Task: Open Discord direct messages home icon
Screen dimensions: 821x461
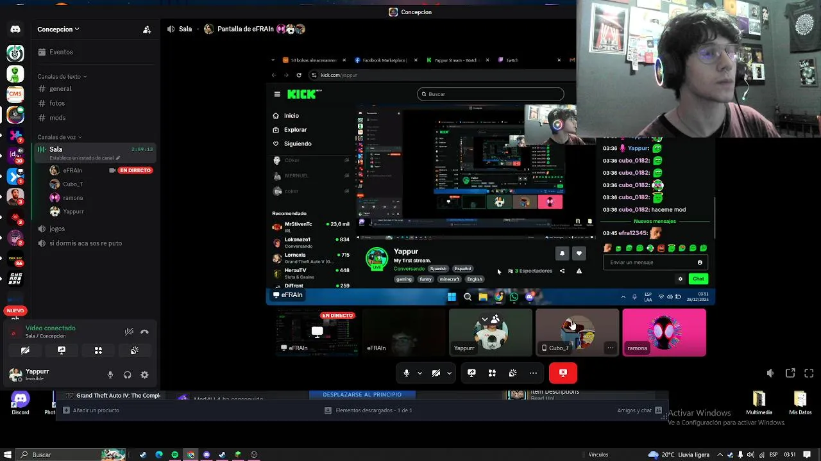Action: (15, 29)
